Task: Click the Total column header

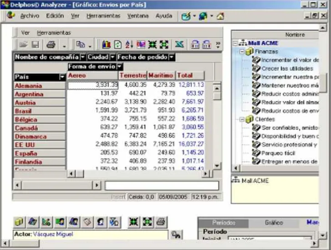Action: [x=190, y=75]
